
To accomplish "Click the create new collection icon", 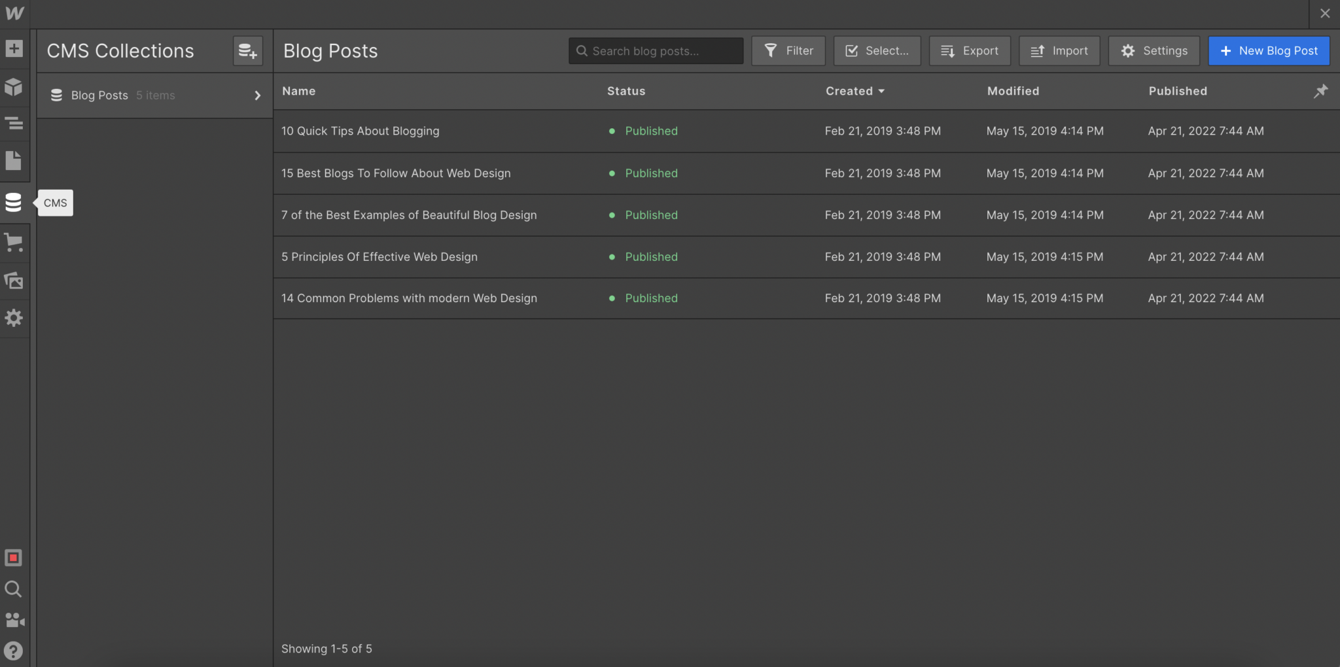I will [247, 51].
